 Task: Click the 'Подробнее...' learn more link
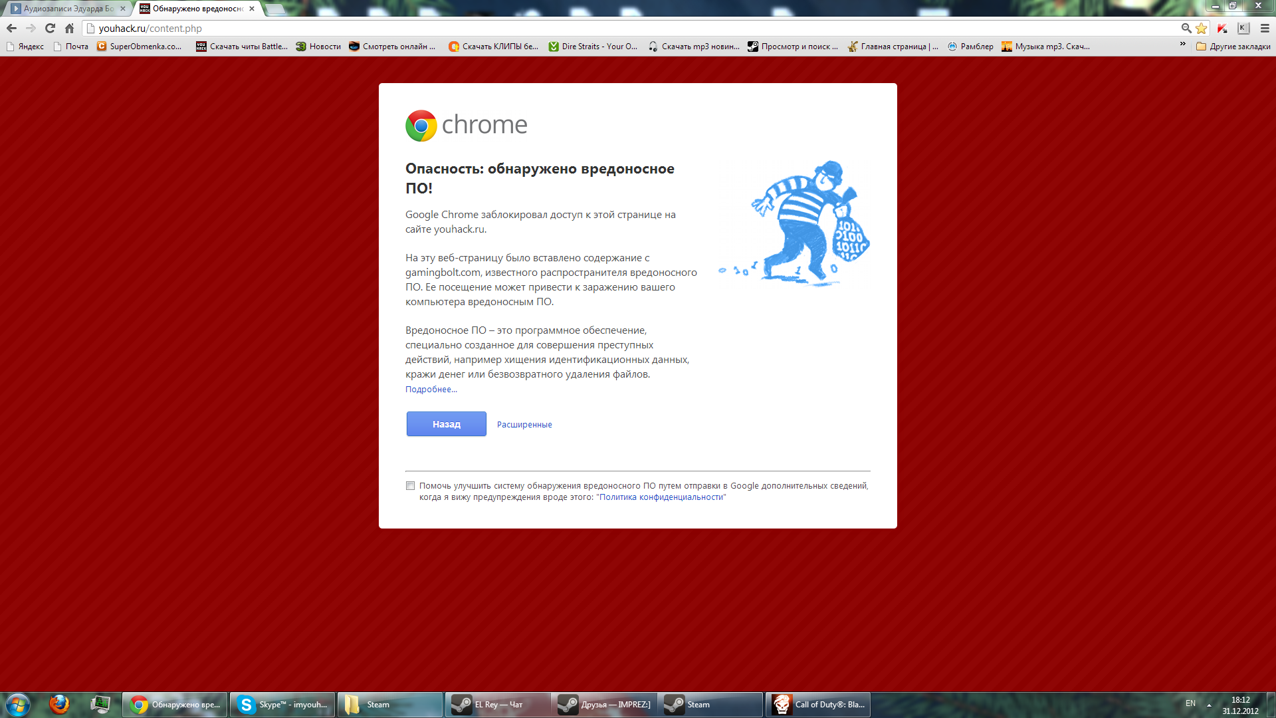click(431, 390)
